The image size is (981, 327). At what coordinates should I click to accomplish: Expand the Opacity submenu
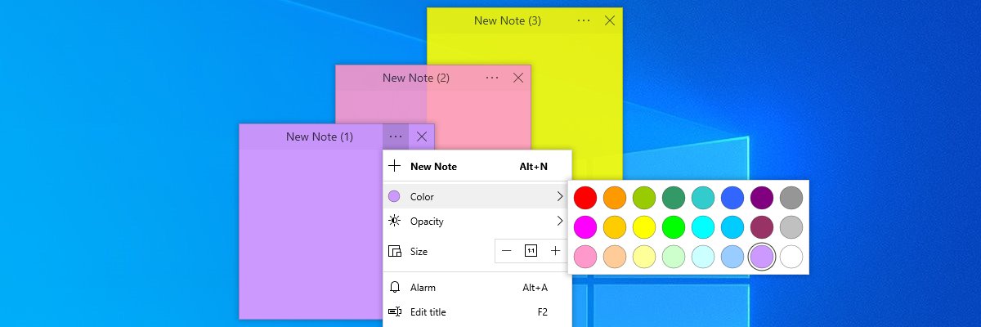click(477, 221)
